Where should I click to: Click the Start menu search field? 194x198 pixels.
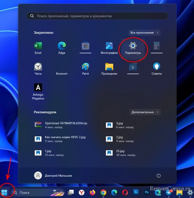click(x=97, y=16)
